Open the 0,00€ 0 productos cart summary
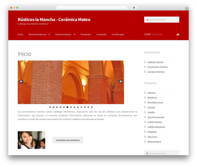Viewport: 197px width, 167px height. pyautogui.click(x=154, y=34)
